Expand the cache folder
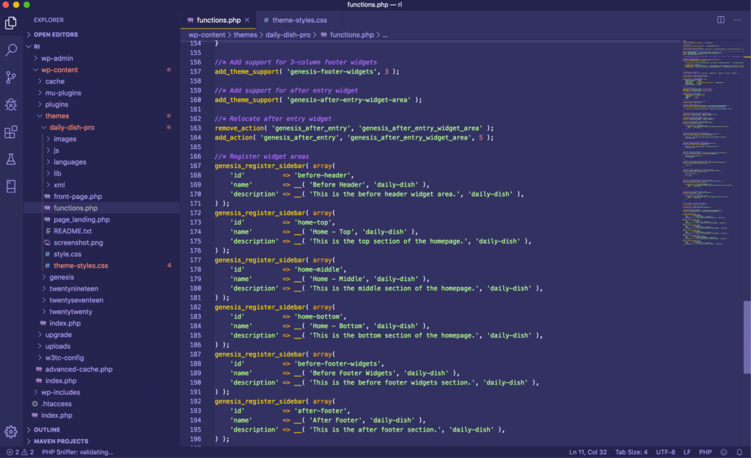Viewport: 751px width, 458px height. click(54, 81)
